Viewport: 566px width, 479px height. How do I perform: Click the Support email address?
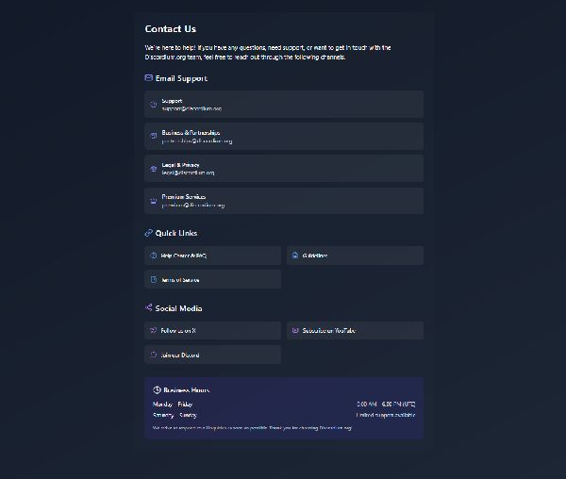[x=191, y=108]
